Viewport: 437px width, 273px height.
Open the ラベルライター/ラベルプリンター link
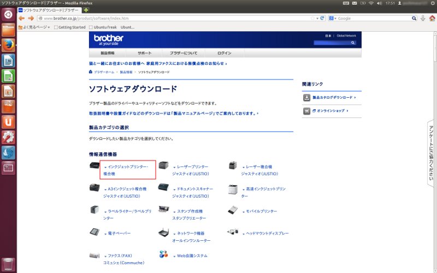pyautogui.click(x=127, y=215)
